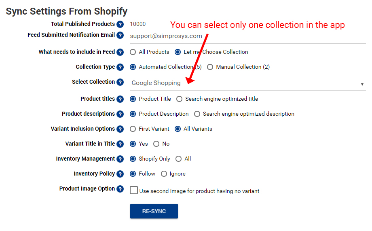
Task: Choose Manual Collection (2) radio button
Action: 210,67
